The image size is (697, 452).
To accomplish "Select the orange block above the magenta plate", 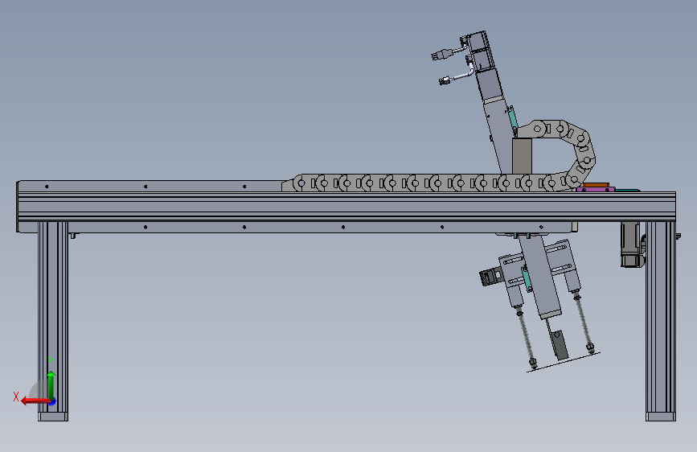I will 596,185.
